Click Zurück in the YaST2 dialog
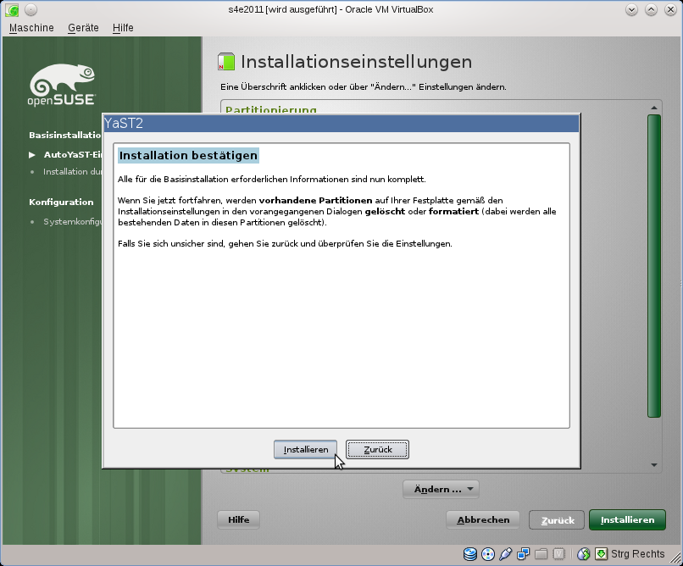 pyautogui.click(x=377, y=449)
